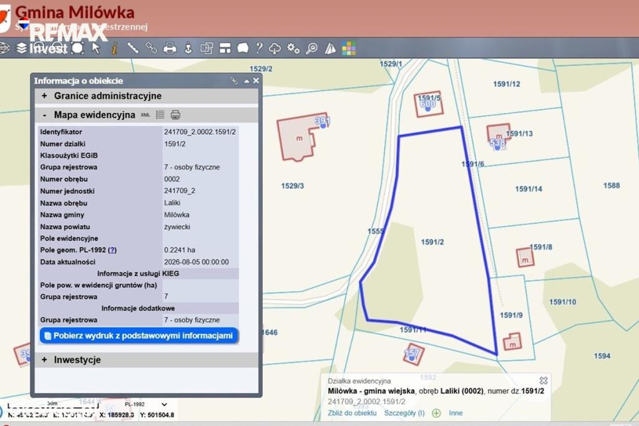This screenshot has width=639, height=426.
Task: Click X coordinate 185928.3 in status bar
Action: tap(117, 415)
